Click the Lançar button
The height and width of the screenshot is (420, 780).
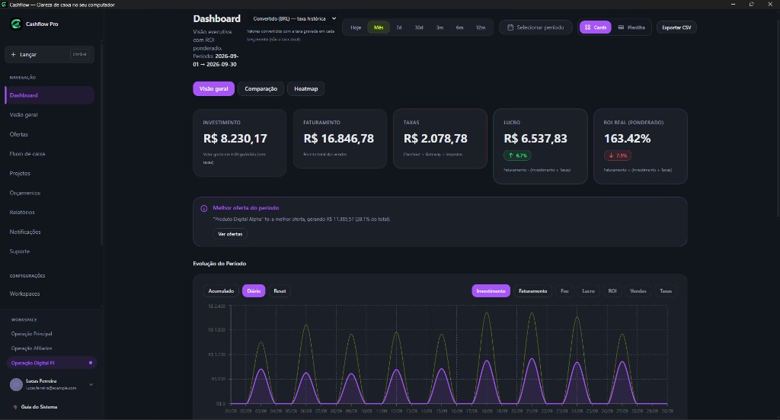coord(50,55)
